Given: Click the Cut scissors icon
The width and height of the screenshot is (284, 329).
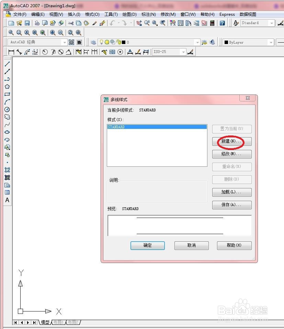Looking at the screenshot, I should (x=71, y=23).
